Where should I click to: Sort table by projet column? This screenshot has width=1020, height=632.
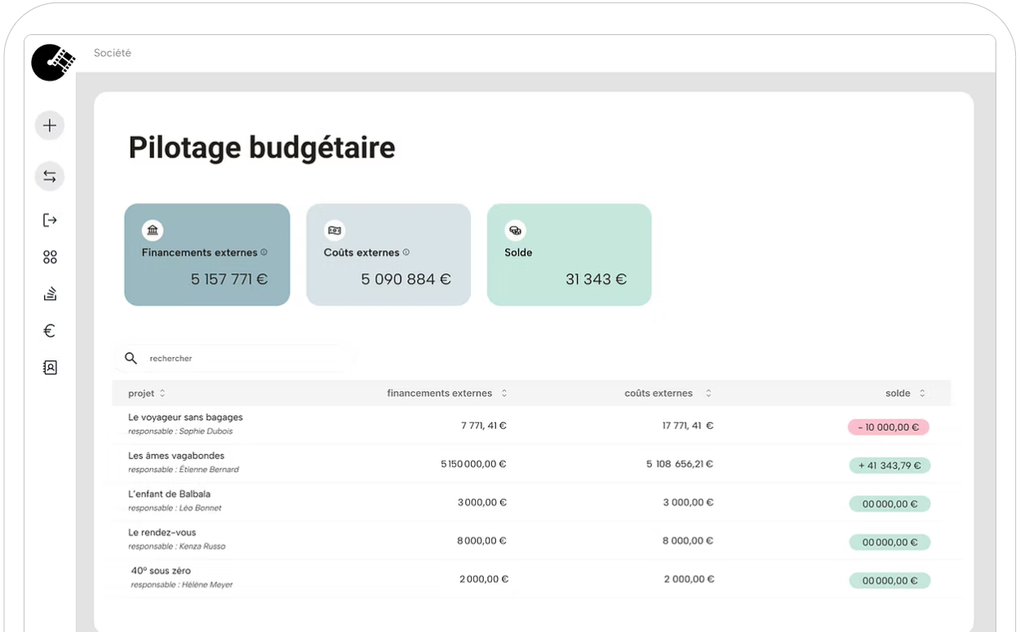(x=162, y=393)
